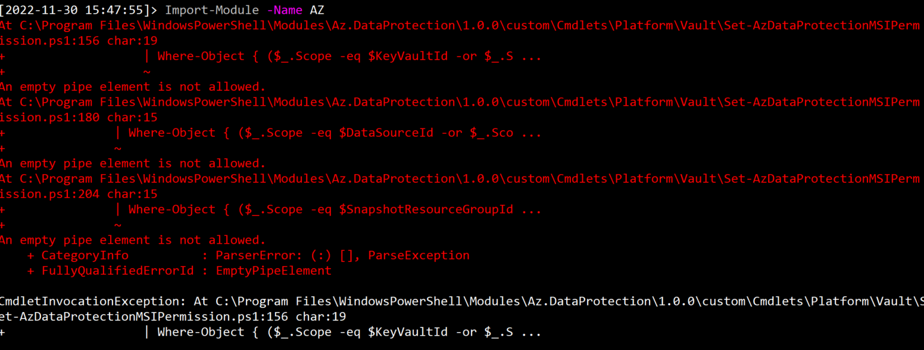This screenshot has width=924, height=350.
Task: Click the empty pipe error above CategoryInfo
Action: 132,240
